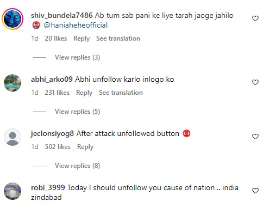Reply to abhi_arko09's comment
Screen dimensions: 263x208
84,93
